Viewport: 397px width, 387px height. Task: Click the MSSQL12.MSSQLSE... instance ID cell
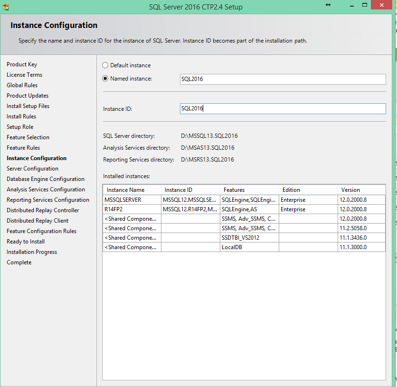(x=190, y=200)
